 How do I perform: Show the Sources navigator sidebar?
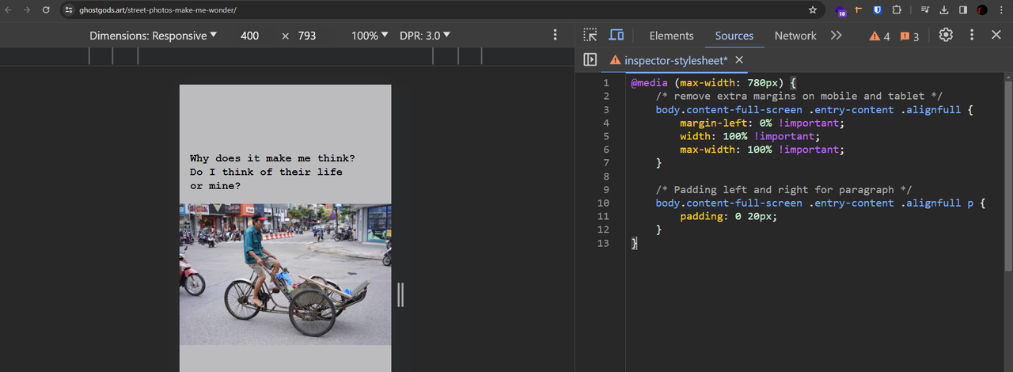click(x=590, y=59)
